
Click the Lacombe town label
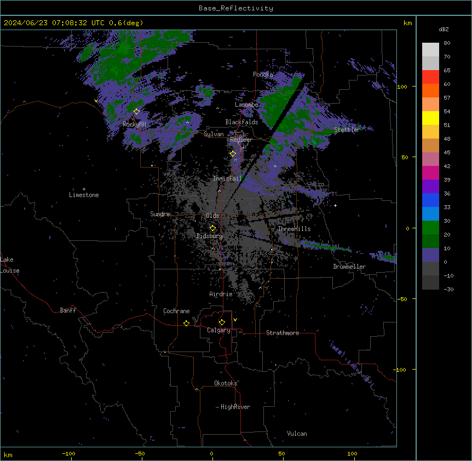click(246, 105)
